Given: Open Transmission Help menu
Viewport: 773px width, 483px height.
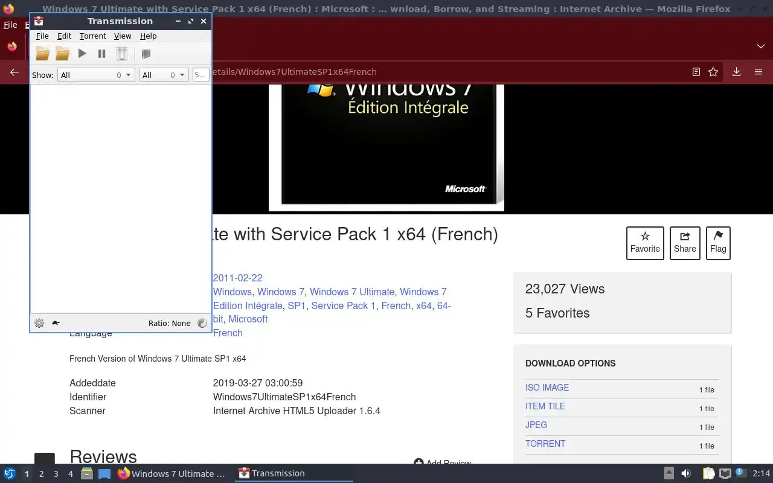Looking at the screenshot, I should (148, 36).
